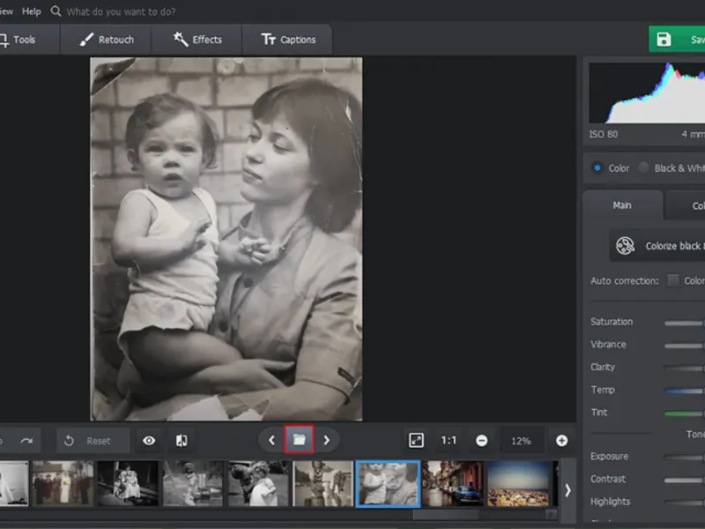Go to the next photo arrow
This screenshot has width=705, height=529.
coord(327,440)
